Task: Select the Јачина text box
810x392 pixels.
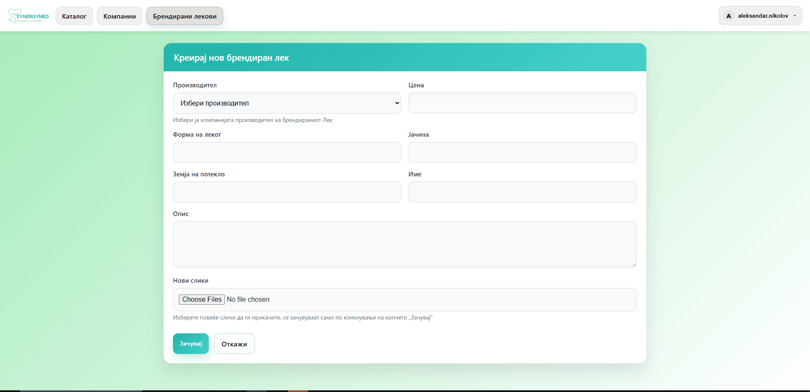Action: point(522,152)
